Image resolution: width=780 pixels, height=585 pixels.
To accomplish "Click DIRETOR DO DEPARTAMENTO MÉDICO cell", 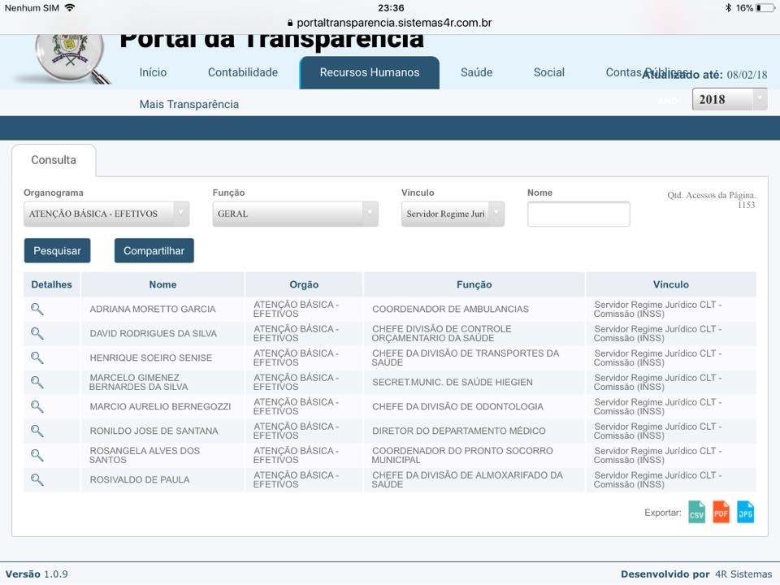I will (x=458, y=431).
